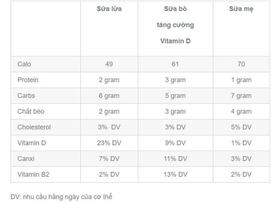The width and height of the screenshot is (280, 202).
Task: Select the Cholesterol row label
Action: tap(34, 127)
